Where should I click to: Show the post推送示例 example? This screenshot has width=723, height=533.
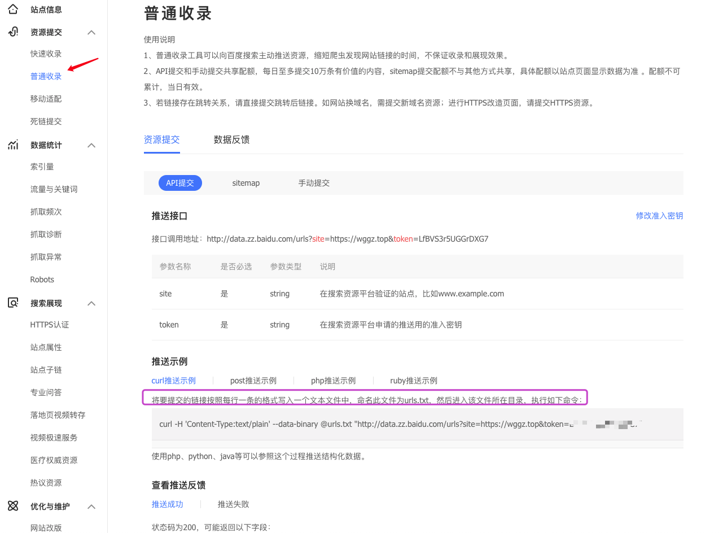[x=253, y=381]
